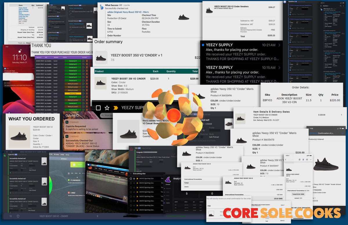The height and width of the screenshot is (225, 348).
Task: Tick checkbox of topmost DICK'S Sporting Goods email
Action: (131, 179)
